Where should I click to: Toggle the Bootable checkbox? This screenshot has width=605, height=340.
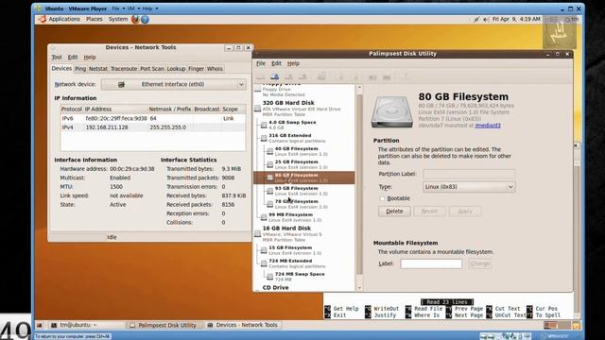pyautogui.click(x=383, y=198)
